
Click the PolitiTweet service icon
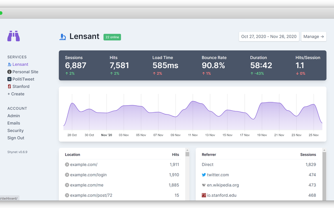pyautogui.click(x=9, y=79)
